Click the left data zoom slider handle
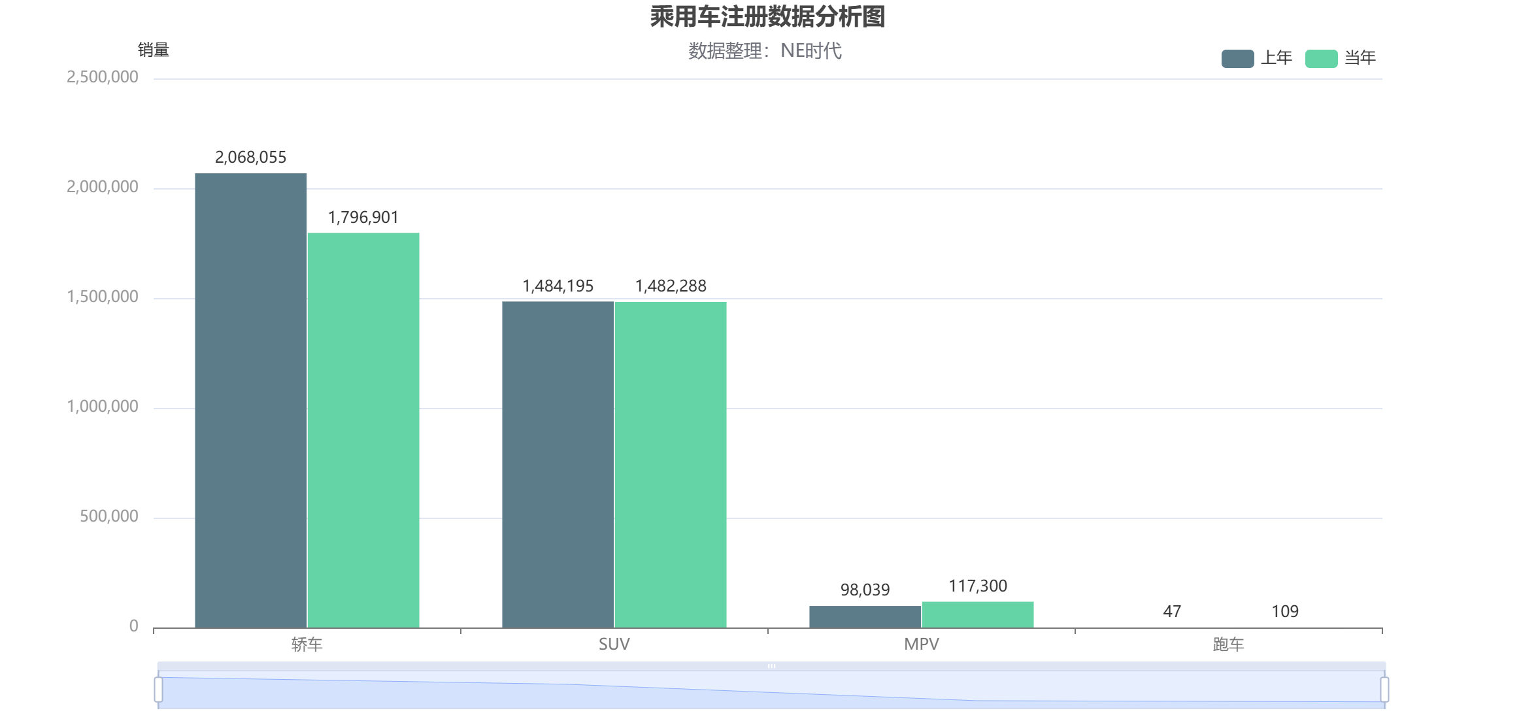This screenshot has height=719, width=1536. coord(159,690)
